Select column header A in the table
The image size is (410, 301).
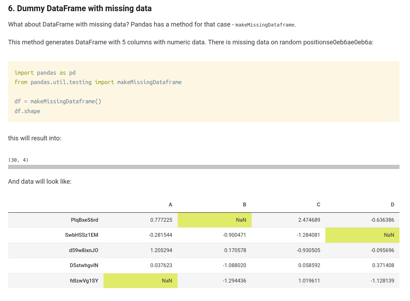tap(170, 205)
